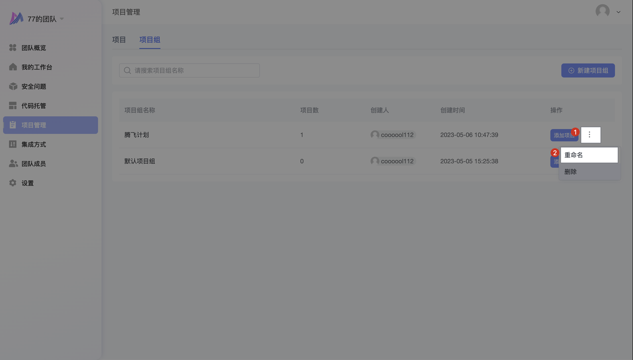Focus the 请搜索项目组名称 search field
633x360 pixels.
(x=193, y=70)
